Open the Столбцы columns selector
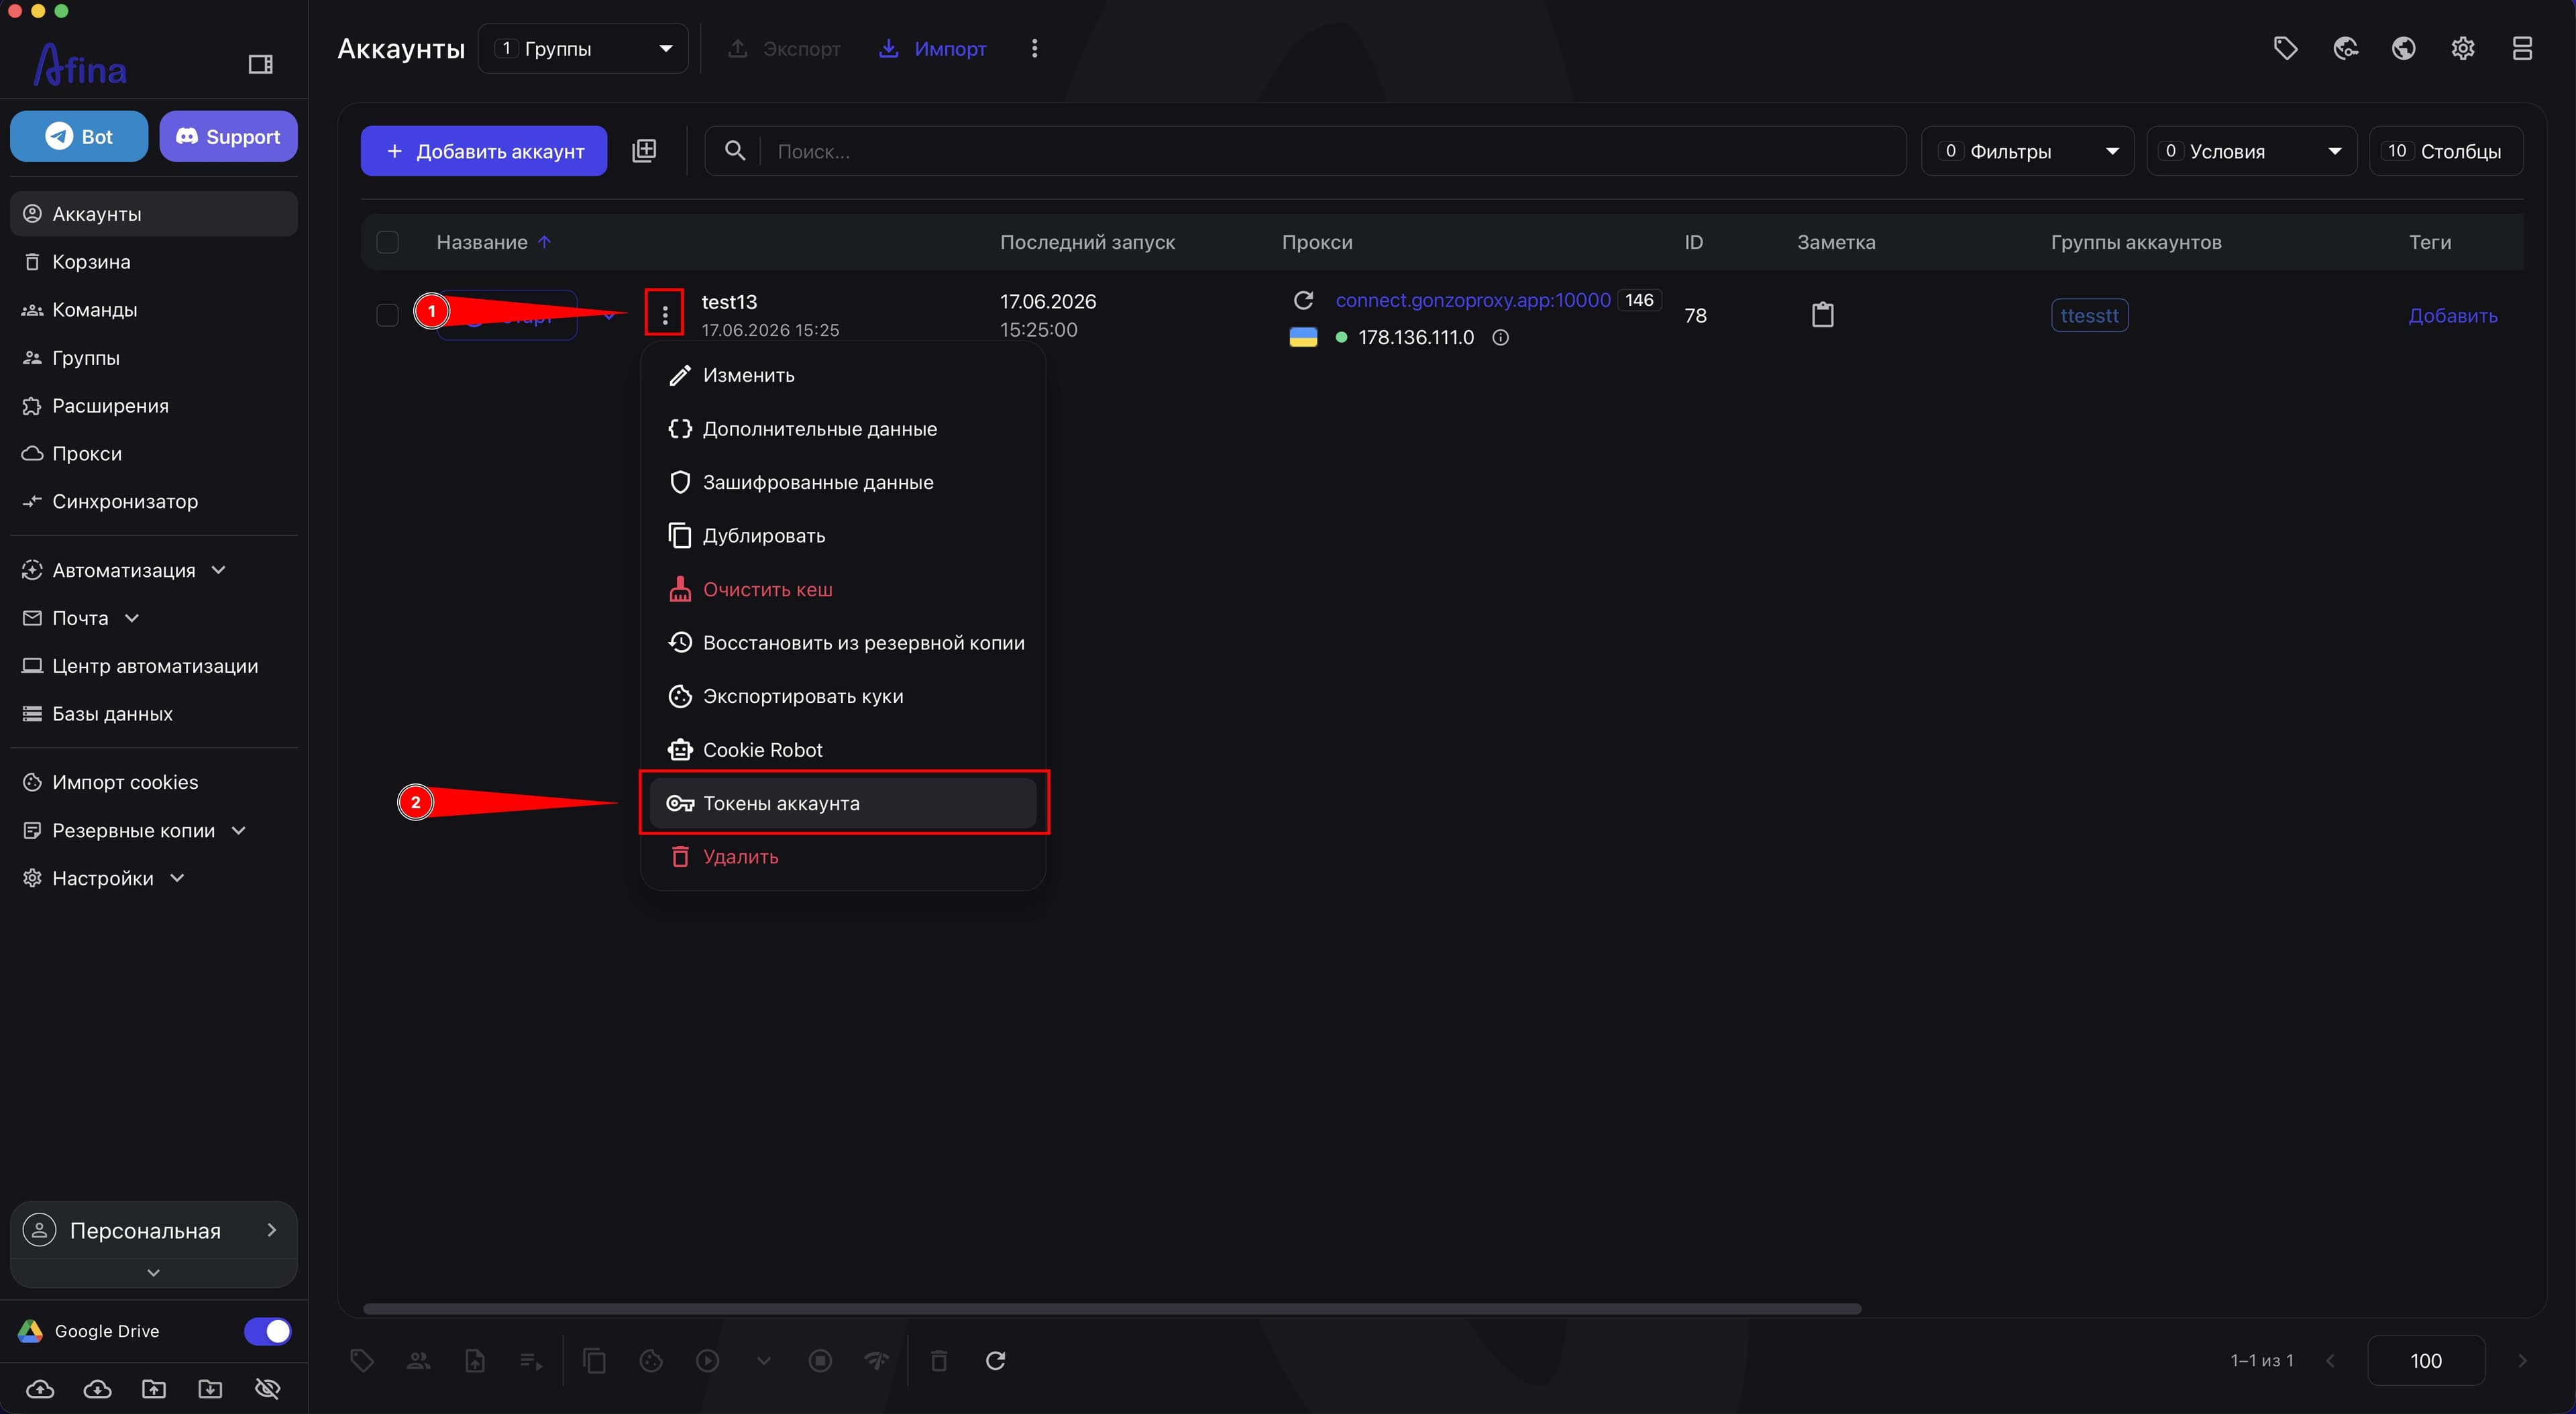This screenshot has height=1414, width=2576. (x=2445, y=151)
